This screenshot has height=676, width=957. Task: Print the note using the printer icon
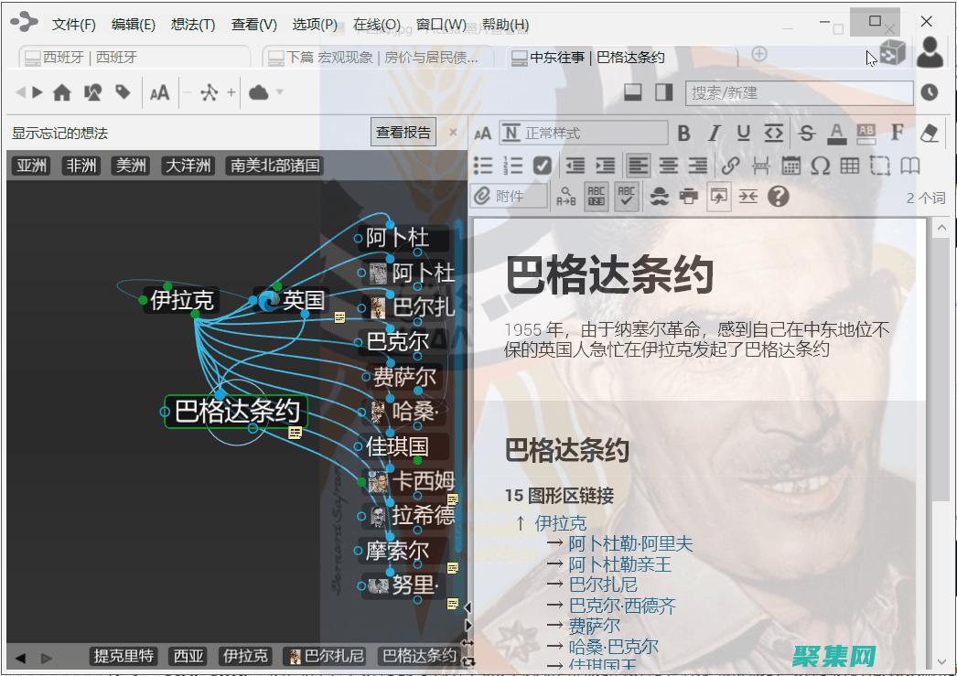point(690,195)
